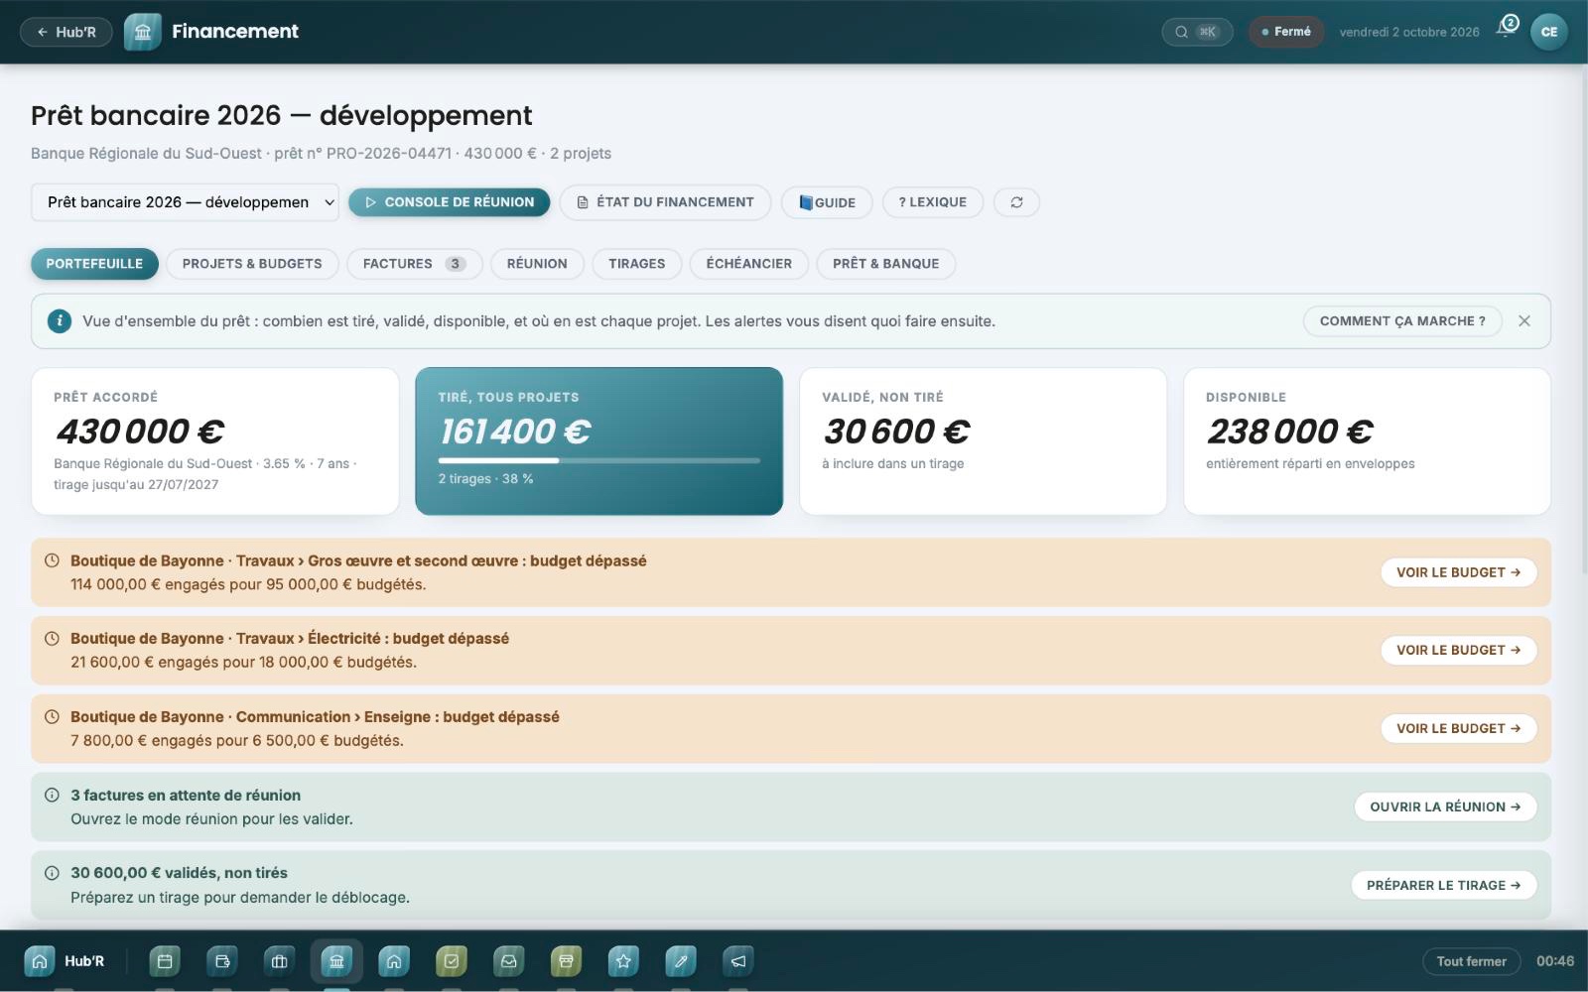1588x992 pixels.
Task: Open the storefront app in the dock
Action: click(566, 960)
